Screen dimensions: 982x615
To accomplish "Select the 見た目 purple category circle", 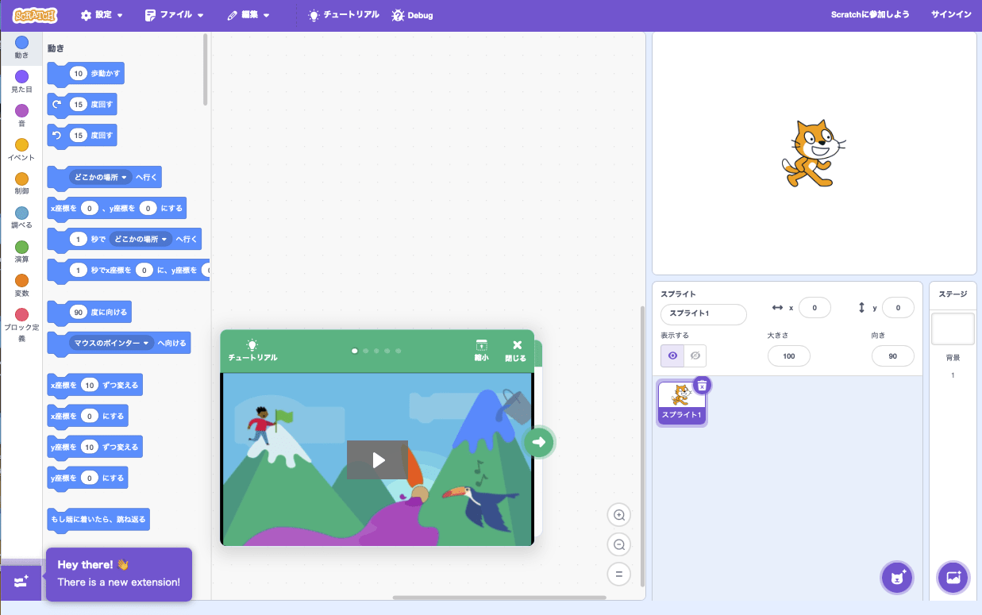I will (x=21, y=77).
